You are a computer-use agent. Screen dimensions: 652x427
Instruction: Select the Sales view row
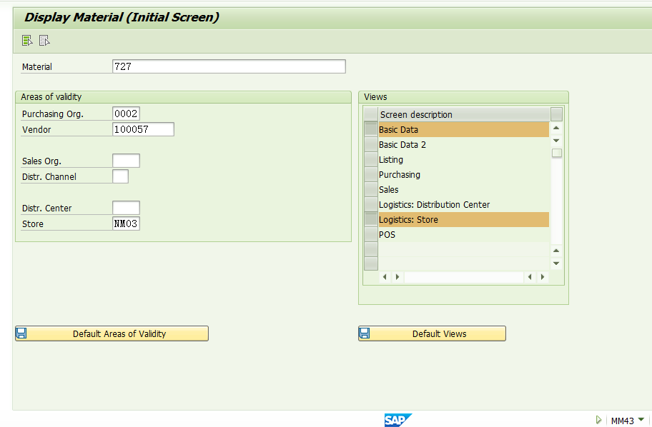[x=464, y=189]
